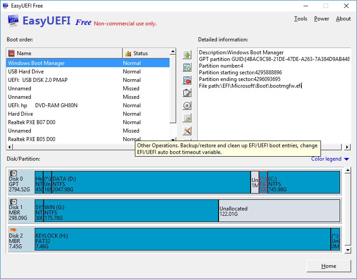Viewport: 357px width, 279px height.
Task: Select the (*:) 16M partition on Disk 0
Action: 47,182
